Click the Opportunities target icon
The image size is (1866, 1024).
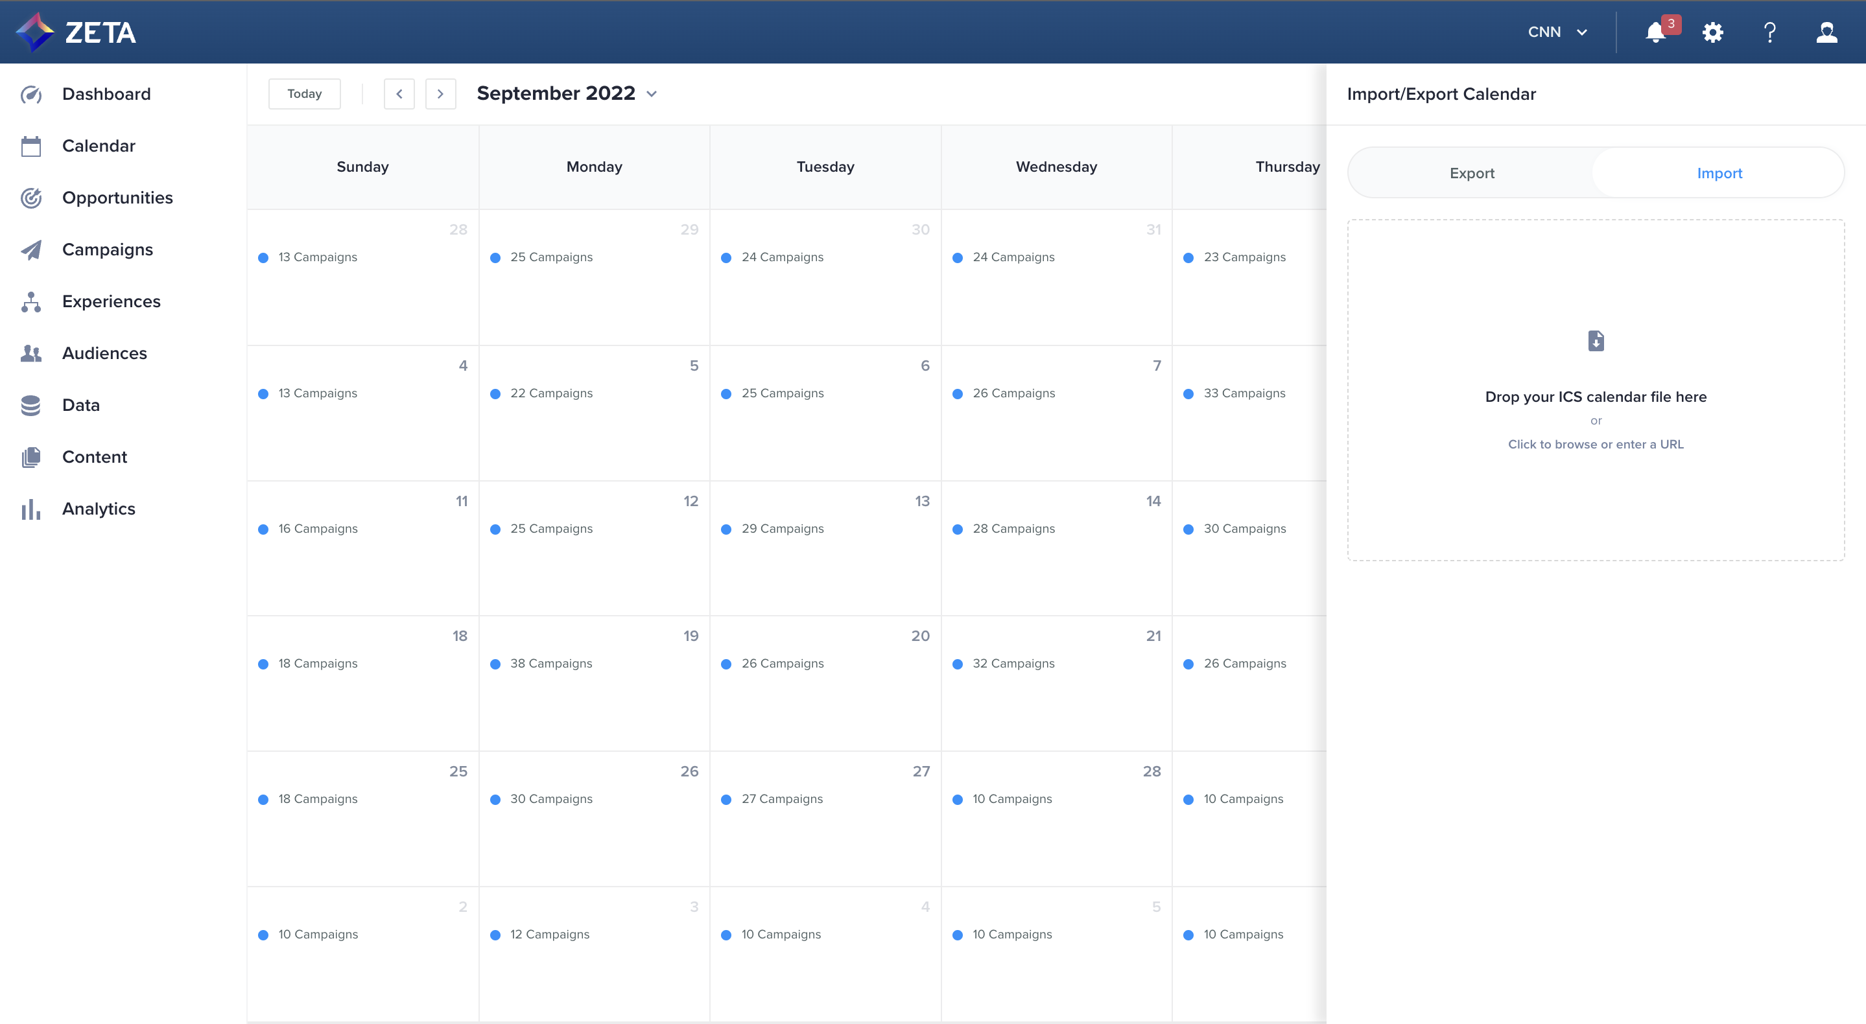[31, 198]
